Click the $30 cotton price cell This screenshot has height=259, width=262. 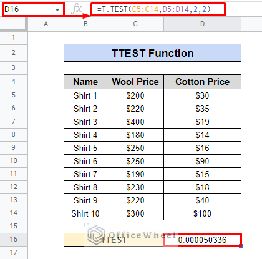[203, 95]
